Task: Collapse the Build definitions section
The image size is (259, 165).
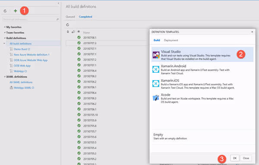Action: [5, 38]
